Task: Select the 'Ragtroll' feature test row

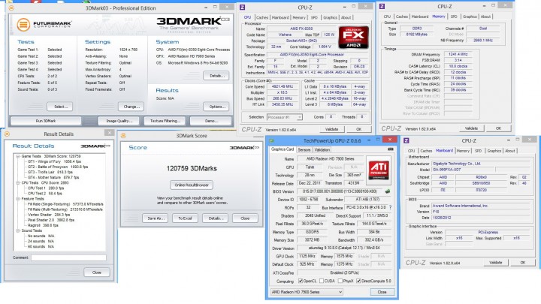Action: [x=43, y=225]
